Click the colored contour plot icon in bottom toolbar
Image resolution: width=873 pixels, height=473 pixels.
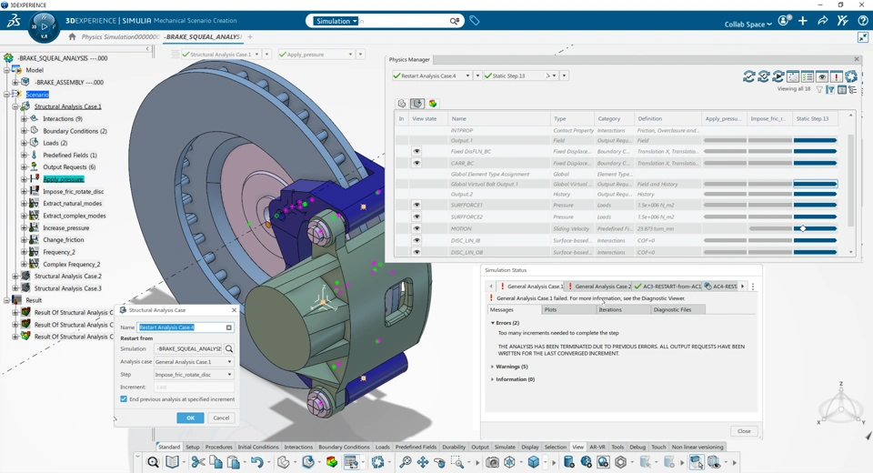pos(332,462)
